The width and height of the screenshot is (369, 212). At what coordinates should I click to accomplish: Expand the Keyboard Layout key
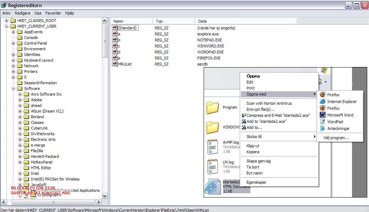[x=13, y=60]
